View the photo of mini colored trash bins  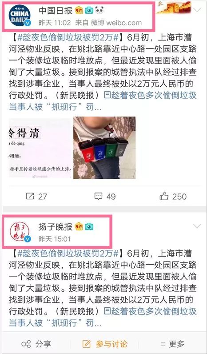click(x=104, y=148)
